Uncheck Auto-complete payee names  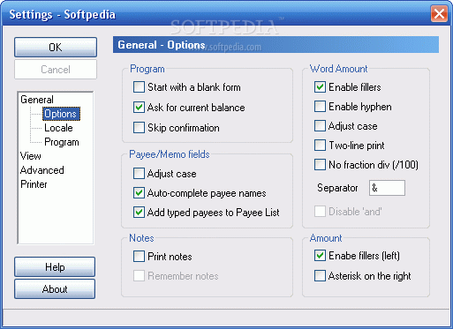139,193
